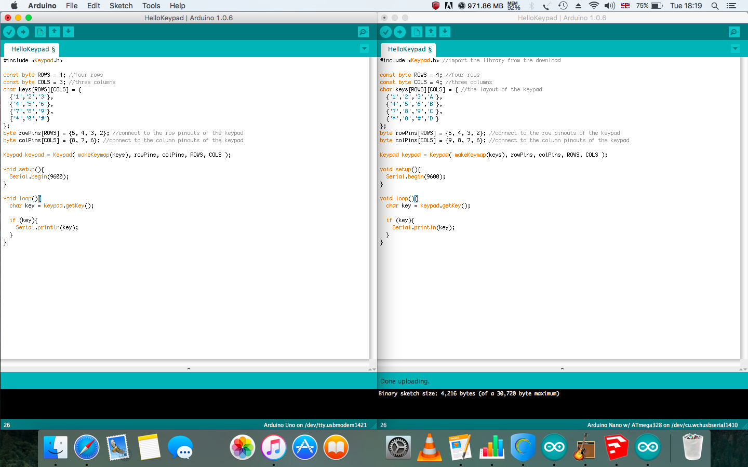Save sketch icon in right Arduino window

[445, 32]
